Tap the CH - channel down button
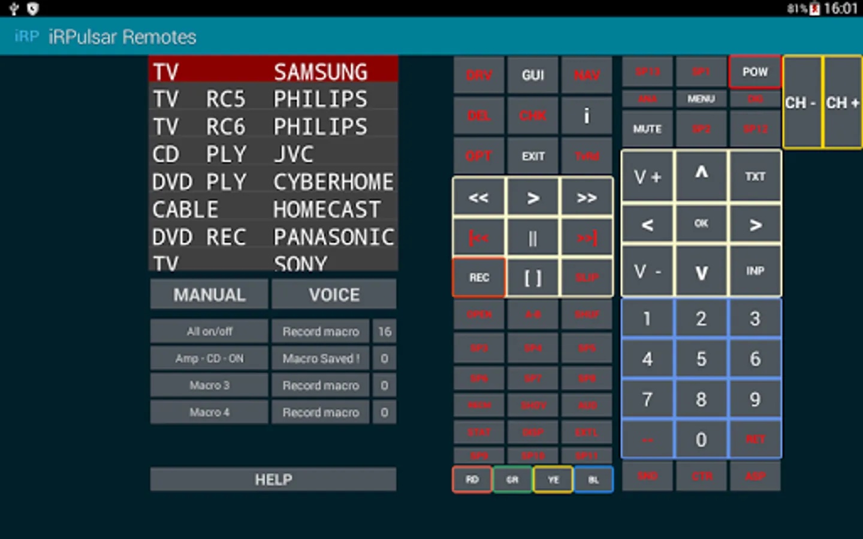This screenshot has width=863, height=539. click(x=802, y=102)
